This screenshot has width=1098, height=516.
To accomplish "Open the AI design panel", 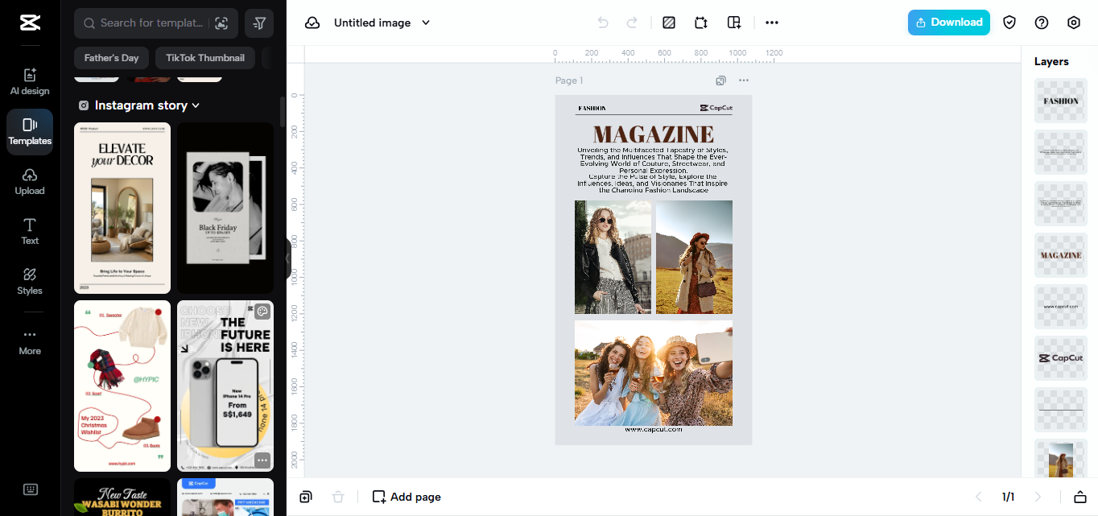I will click(x=29, y=77).
